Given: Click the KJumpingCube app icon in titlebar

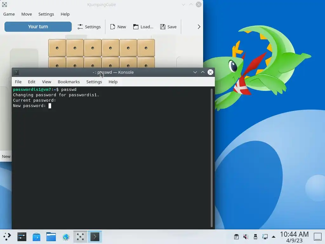Looking at the screenshot, I should tap(4, 4).
